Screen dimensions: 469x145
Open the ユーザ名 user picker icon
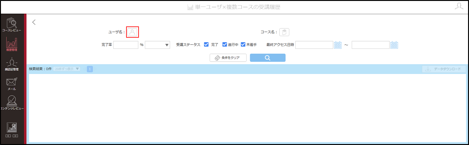coord(132,32)
